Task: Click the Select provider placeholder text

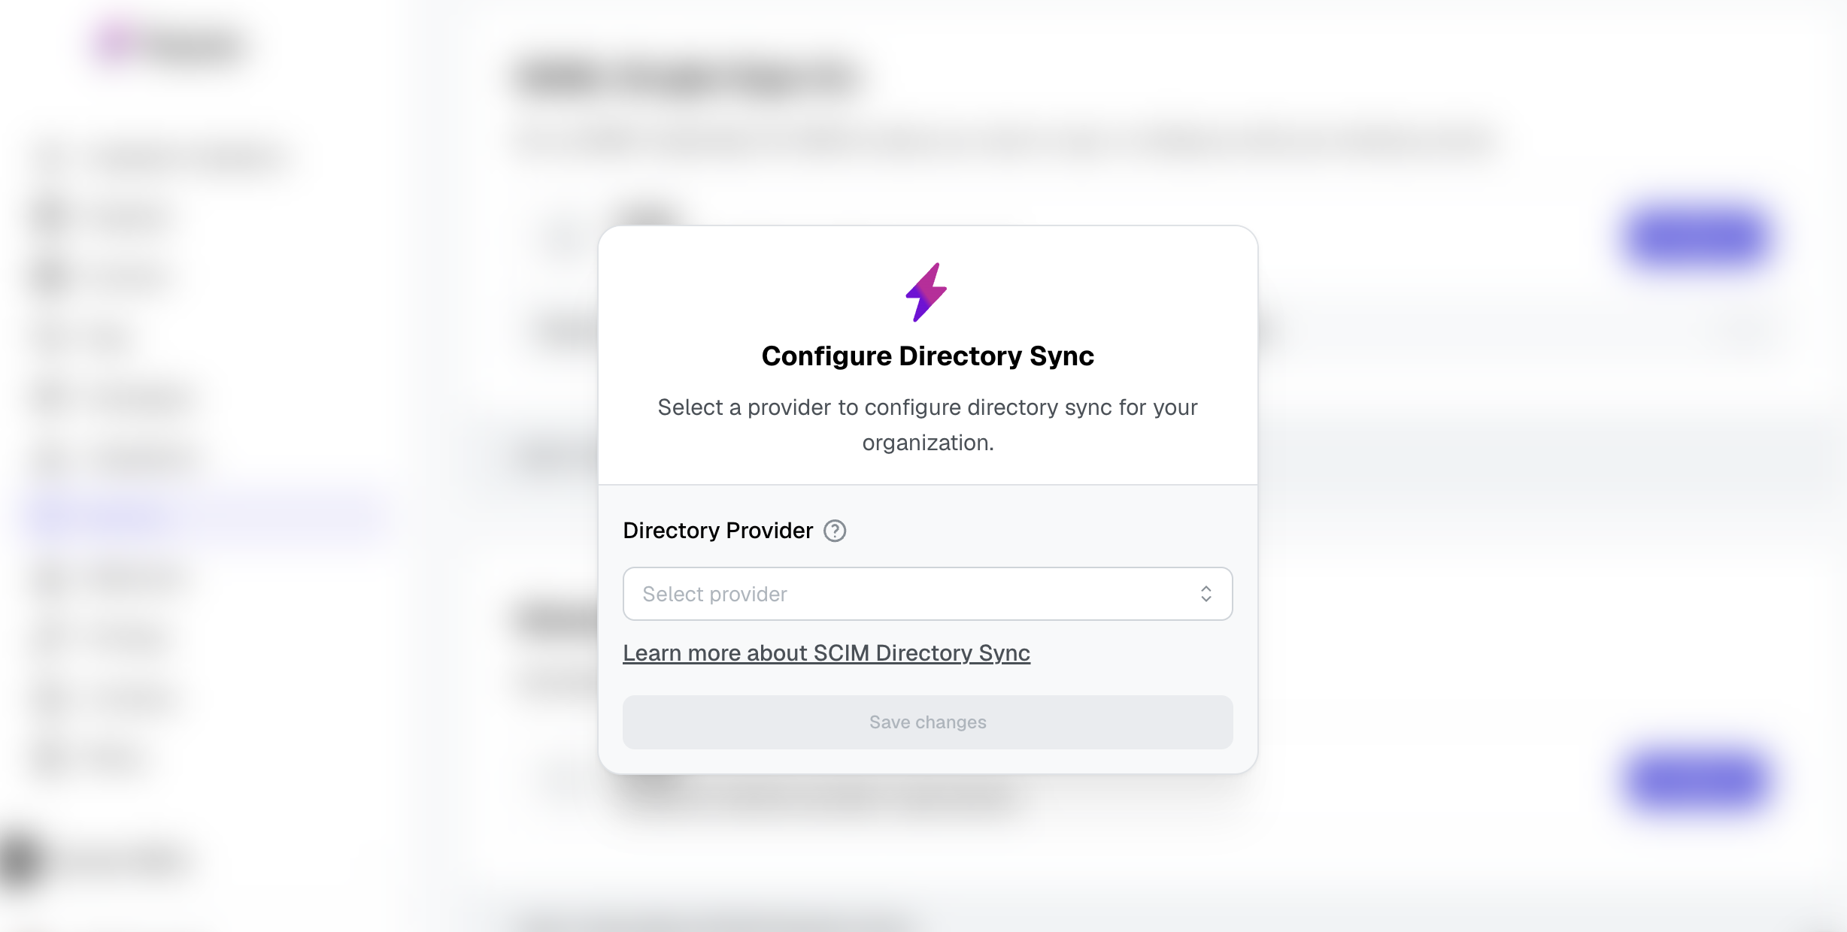Action: coord(714,595)
